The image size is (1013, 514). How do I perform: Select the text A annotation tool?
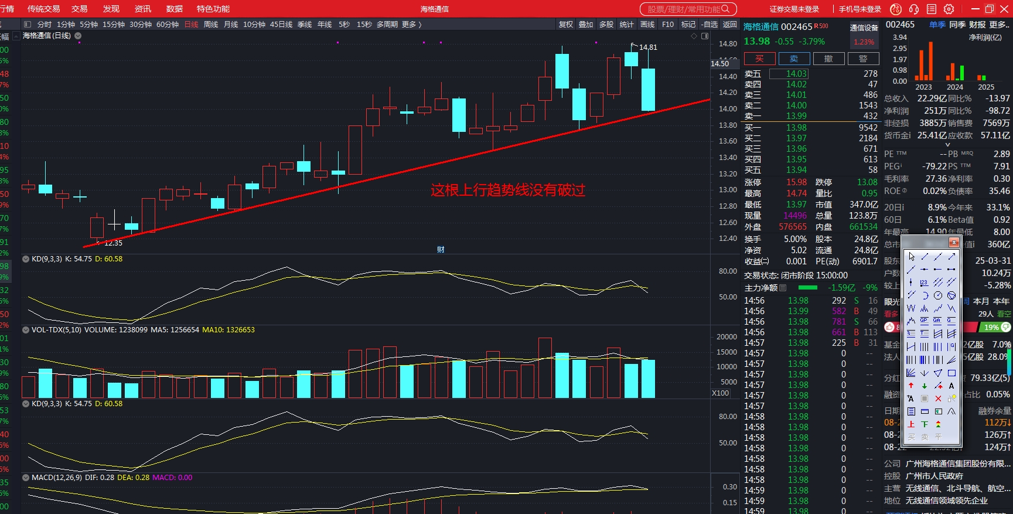point(951,386)
